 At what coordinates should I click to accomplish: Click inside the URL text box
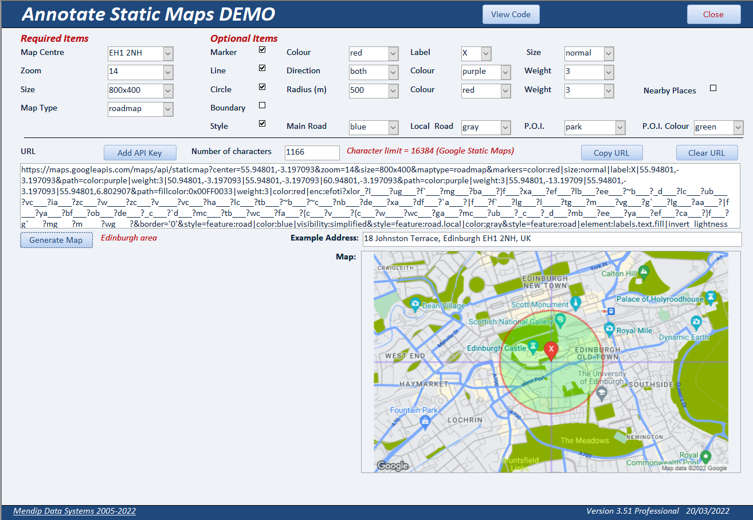[x=381, y=196]
